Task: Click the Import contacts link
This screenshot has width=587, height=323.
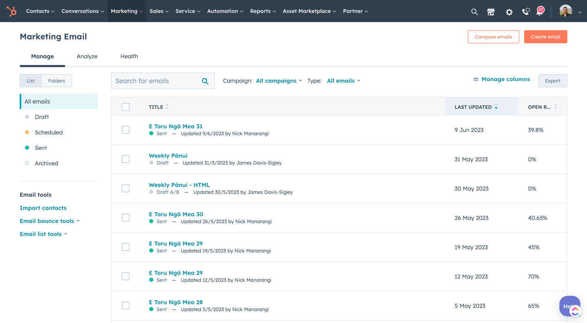Action: coord(43,208)
